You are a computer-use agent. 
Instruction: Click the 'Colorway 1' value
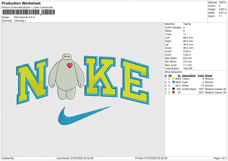pos(20,21)
